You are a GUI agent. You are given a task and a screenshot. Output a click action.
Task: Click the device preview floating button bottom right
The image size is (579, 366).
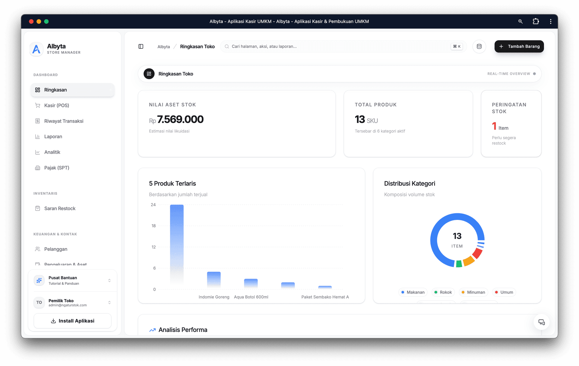pos(541,322)
